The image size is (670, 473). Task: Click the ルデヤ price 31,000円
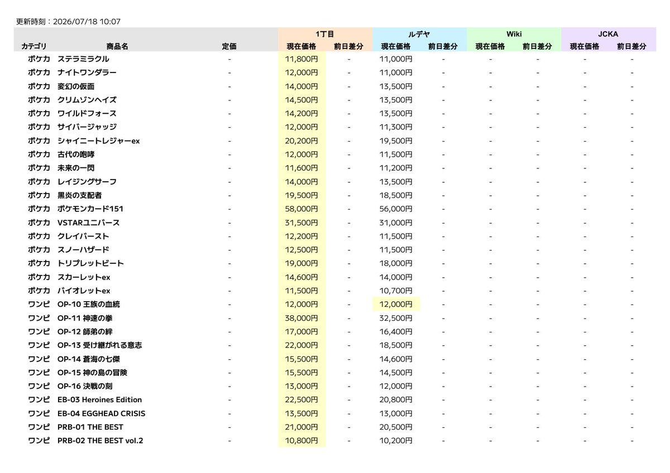[x=396, y=223]
